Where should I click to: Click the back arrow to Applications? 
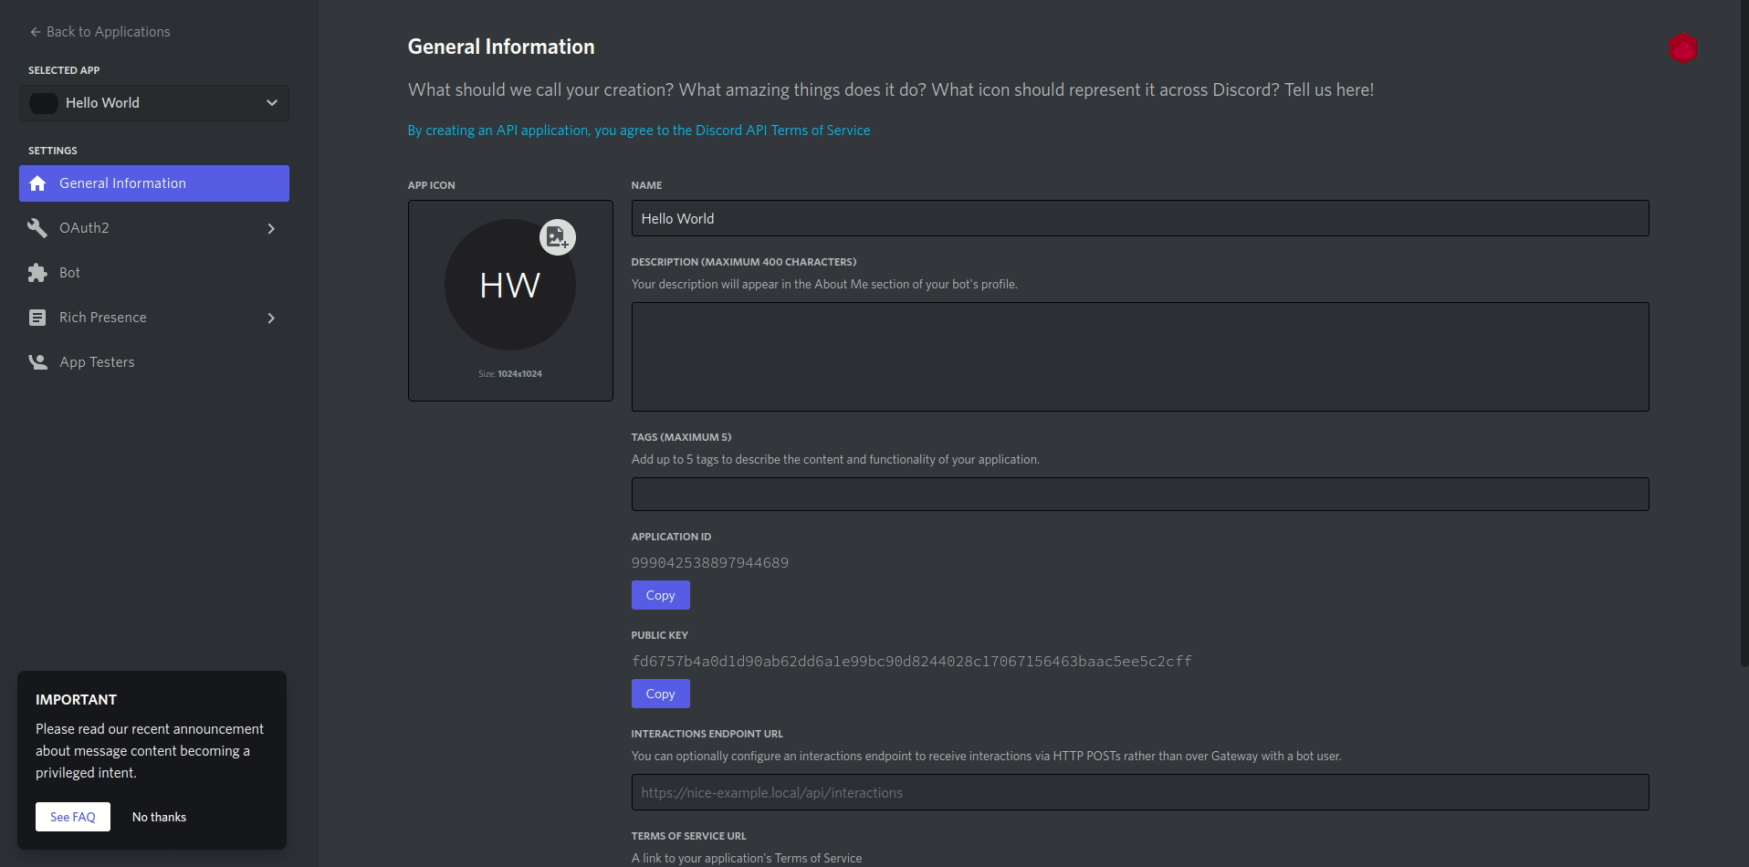pos(35,32)
